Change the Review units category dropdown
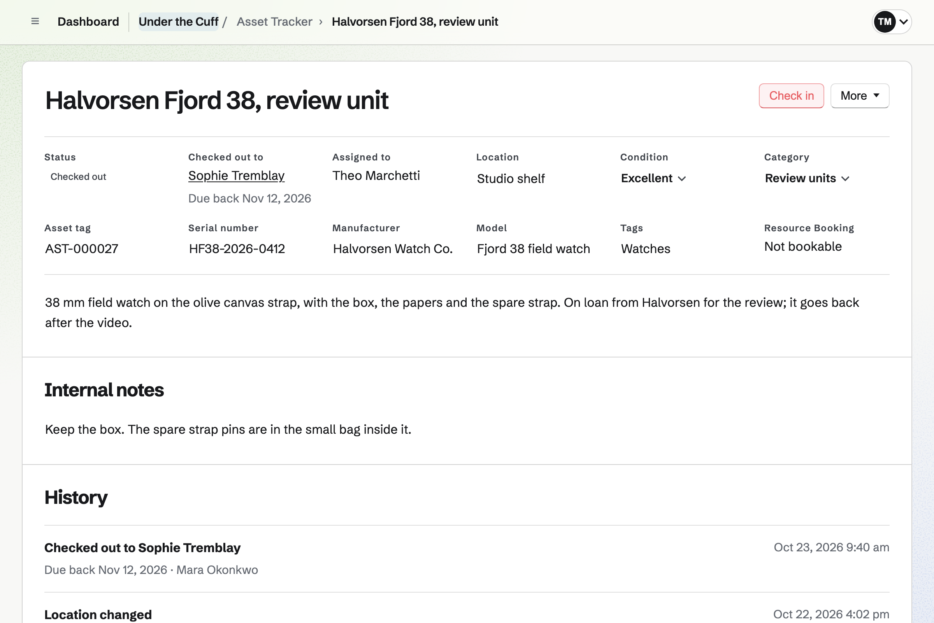This screenshot has width=934, height=623. click(x=807, y=178)
